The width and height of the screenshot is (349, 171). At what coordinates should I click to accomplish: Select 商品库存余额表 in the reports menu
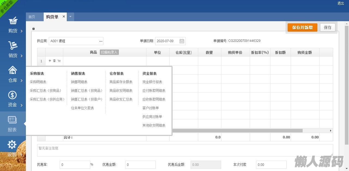click(121, 82)
